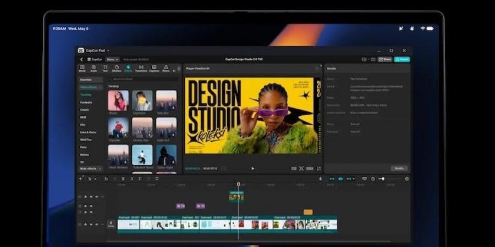Click the marker shield icon in timeline toolbar
The height and width of the screenshot is (247, 495).
157,178
